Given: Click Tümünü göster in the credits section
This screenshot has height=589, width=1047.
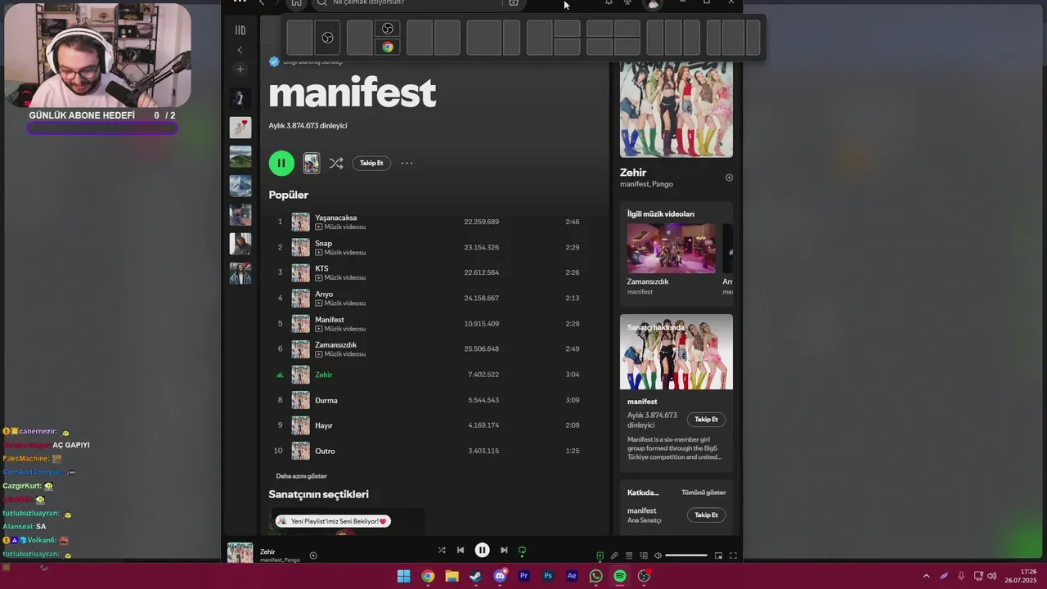Looking at the screenshot, I should point(703,492).
